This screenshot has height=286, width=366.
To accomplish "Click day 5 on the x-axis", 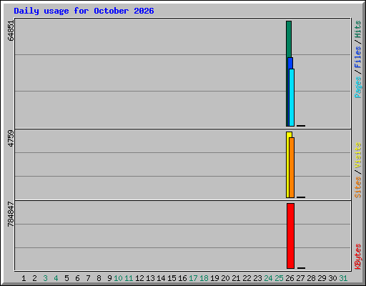I will click(66, 278).
